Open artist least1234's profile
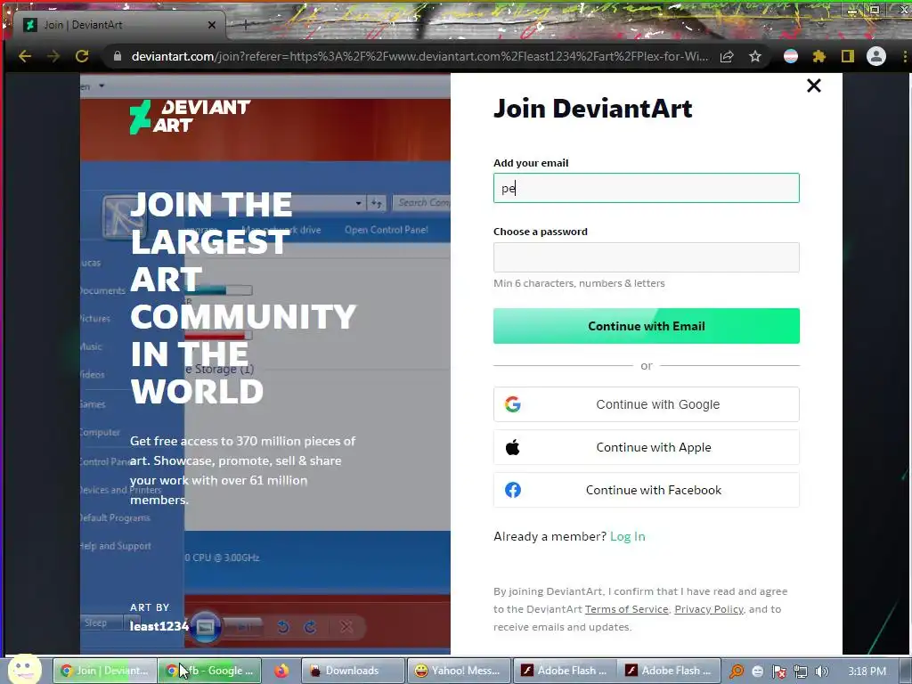 tap(159, 626)
